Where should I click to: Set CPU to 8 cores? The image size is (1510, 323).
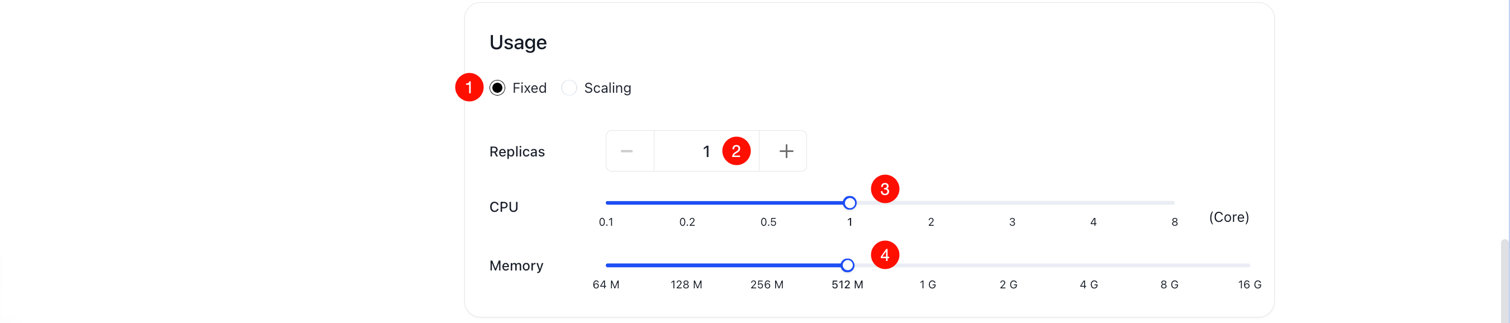(1175, 203)
